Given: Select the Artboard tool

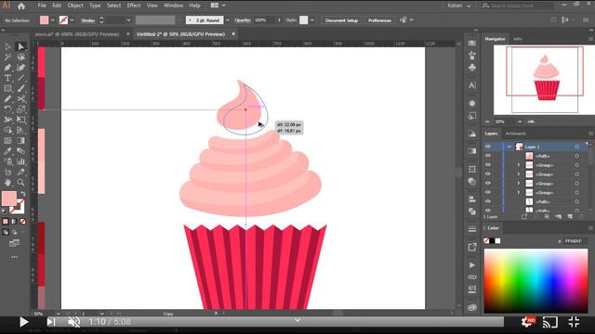Looking at the screenshot, I should click(7, 173).
